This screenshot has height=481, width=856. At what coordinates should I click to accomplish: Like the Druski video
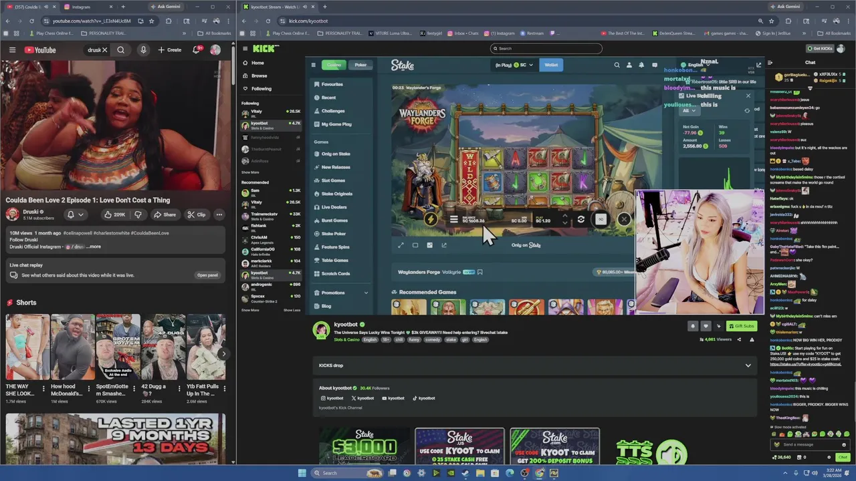tap(114, 214)
